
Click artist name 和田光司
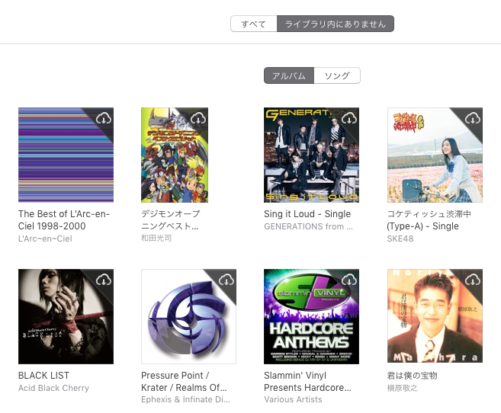(x=156, y=238)
